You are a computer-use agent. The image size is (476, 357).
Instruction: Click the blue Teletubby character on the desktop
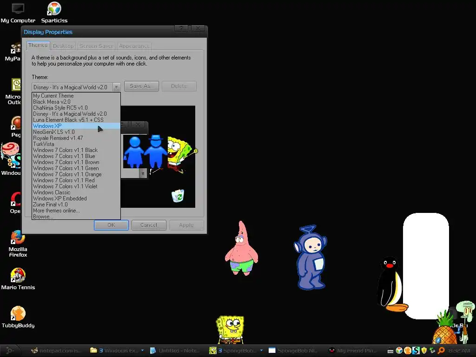[x=310, y=258]
